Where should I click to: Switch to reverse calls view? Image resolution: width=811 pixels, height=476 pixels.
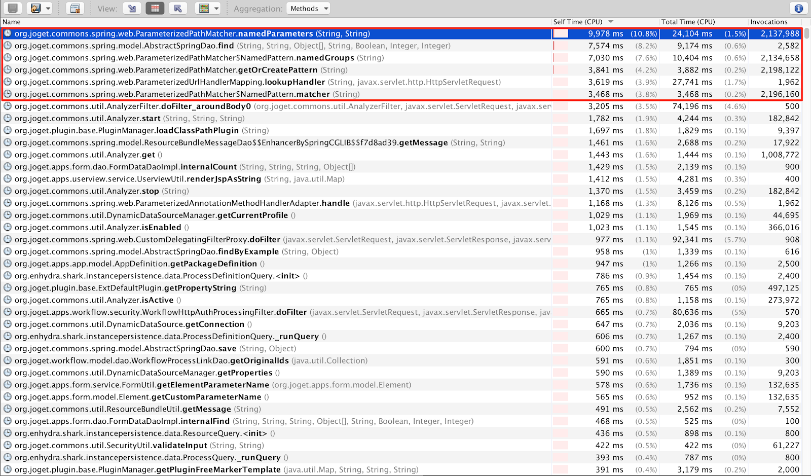[x=178, y=8]
